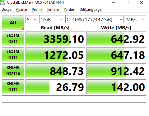Image resolution: width=149 pixels, height=116 pixels.
Task: Run the RND4K Q32T16 test
Action: click(13, 71)
